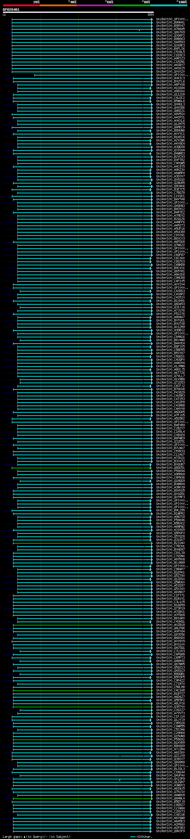Screen dimensions: 190x839
Task: Select the UniRef100_B0QUB7 label
Action: (x=170, y=465)
